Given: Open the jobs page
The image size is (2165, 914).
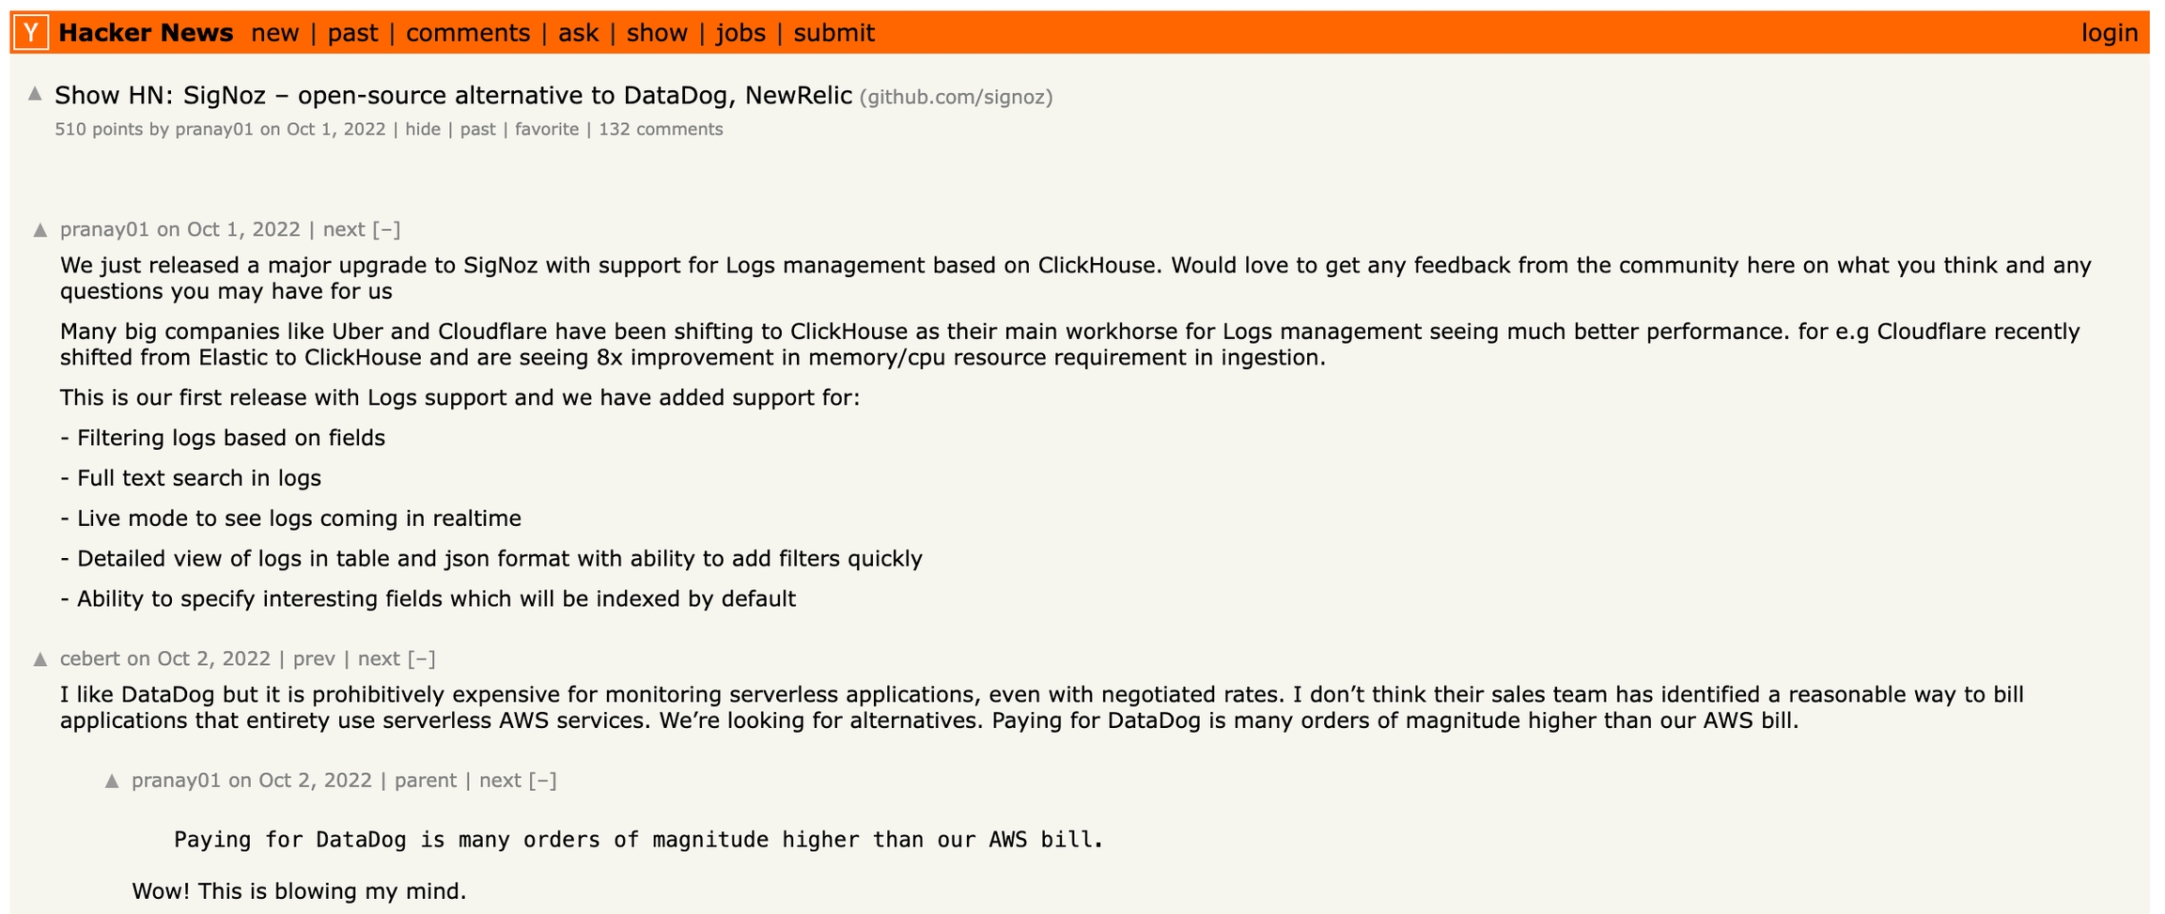Looking at the screenshot, I should [740, 33].
